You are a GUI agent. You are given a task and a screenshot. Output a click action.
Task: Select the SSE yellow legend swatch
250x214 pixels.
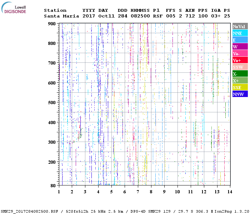[240, 87]
